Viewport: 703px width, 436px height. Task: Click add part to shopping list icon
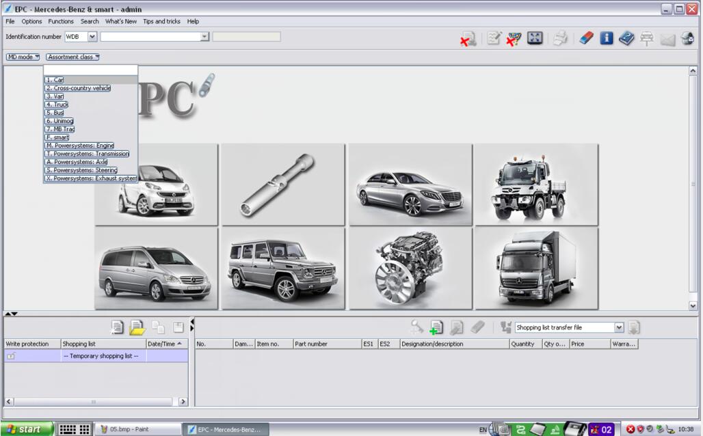[x=436, y=327]
